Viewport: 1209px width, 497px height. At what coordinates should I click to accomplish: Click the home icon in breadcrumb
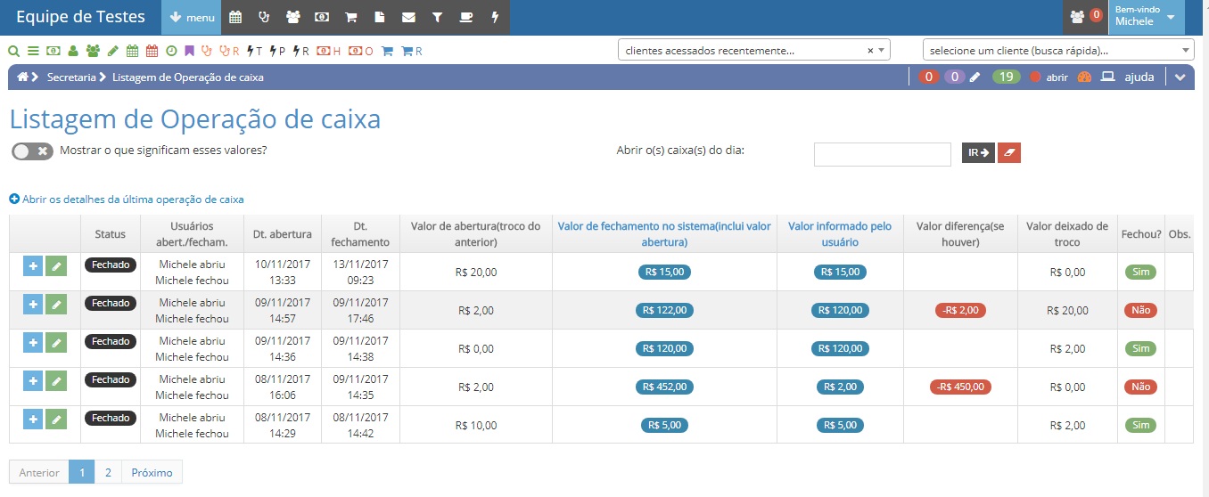[x=22, y=77]
